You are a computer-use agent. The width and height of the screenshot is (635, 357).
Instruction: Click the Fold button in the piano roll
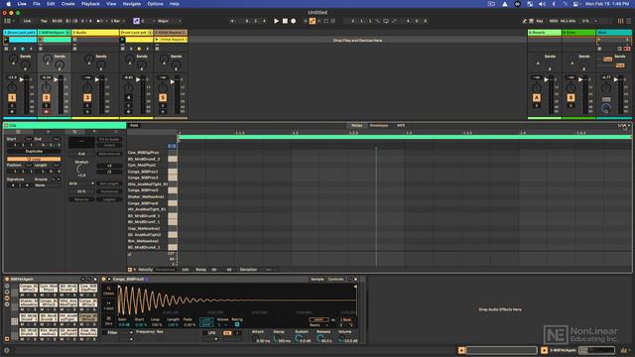tap(134, 126)
